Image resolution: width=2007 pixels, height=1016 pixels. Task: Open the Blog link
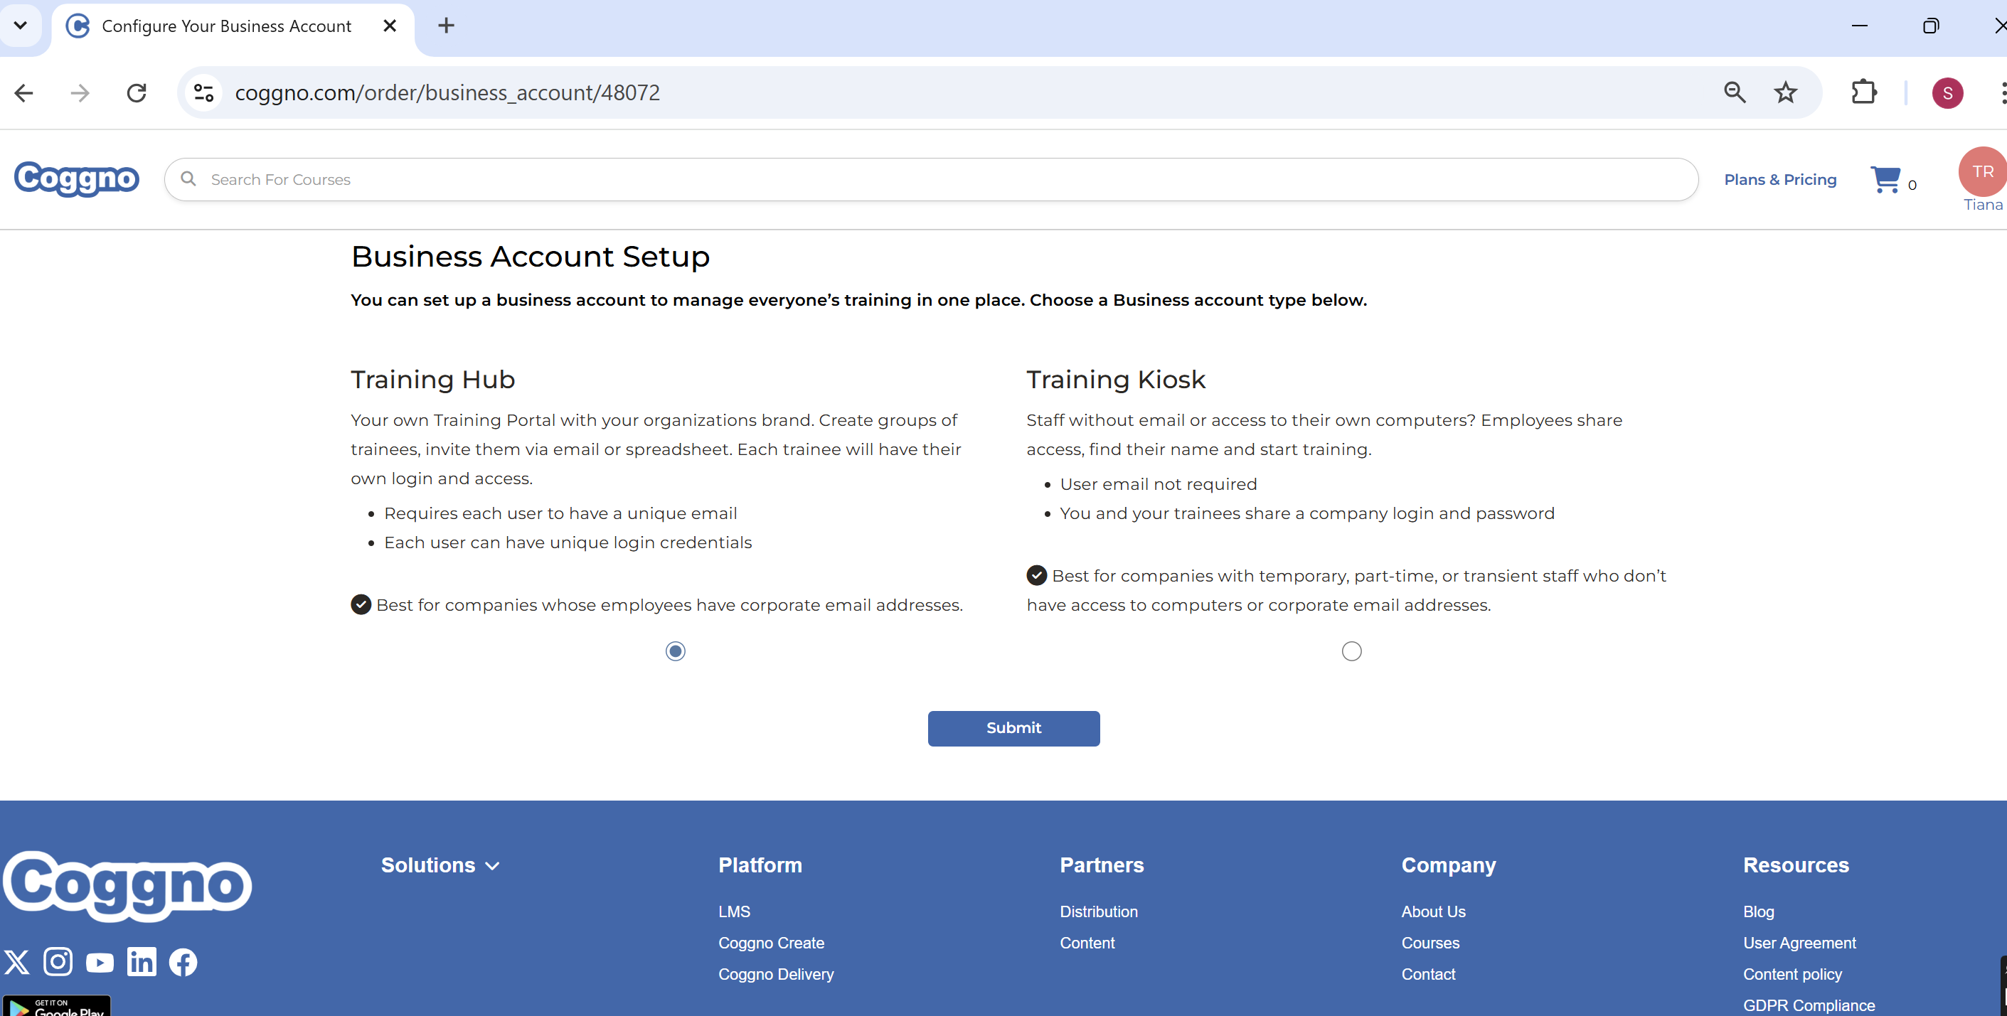(x=1759, y=911)
